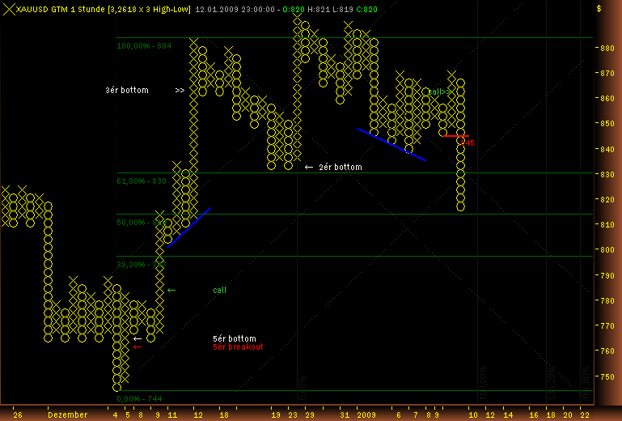Click the 790 price axis label
Image resolution: width=622 pixels, height=421 pixels.
[606, 275]
